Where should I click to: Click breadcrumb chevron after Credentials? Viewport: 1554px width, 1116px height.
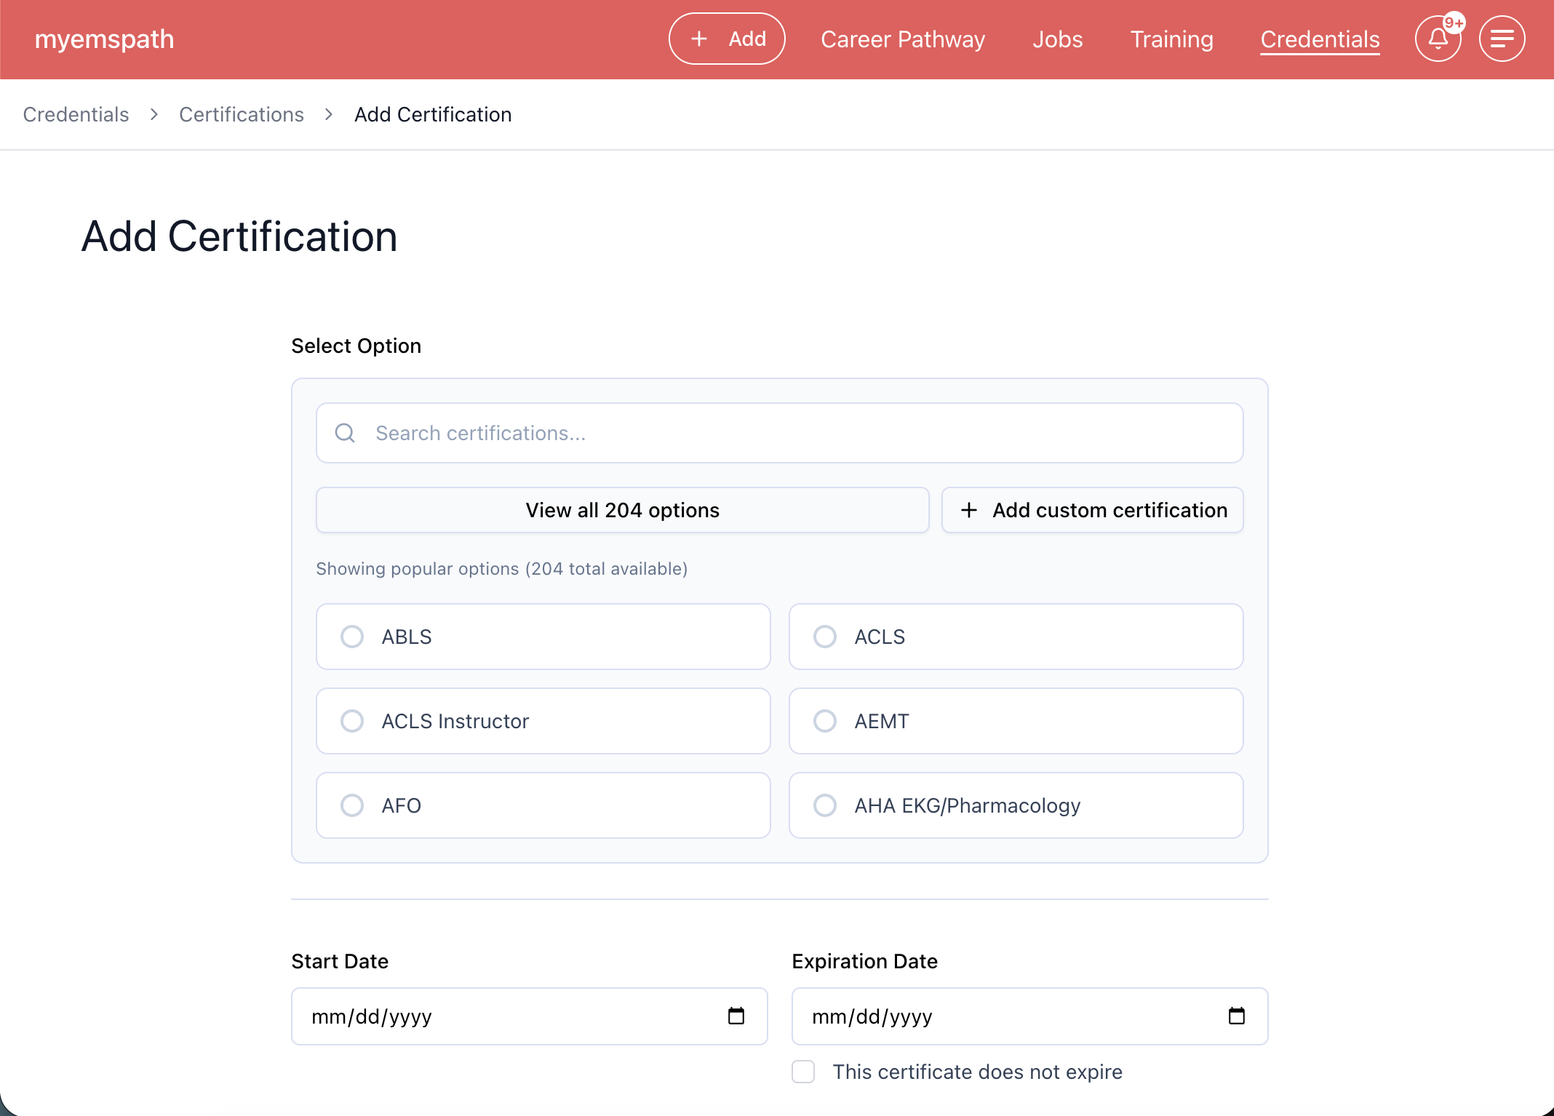coord(154,115)
